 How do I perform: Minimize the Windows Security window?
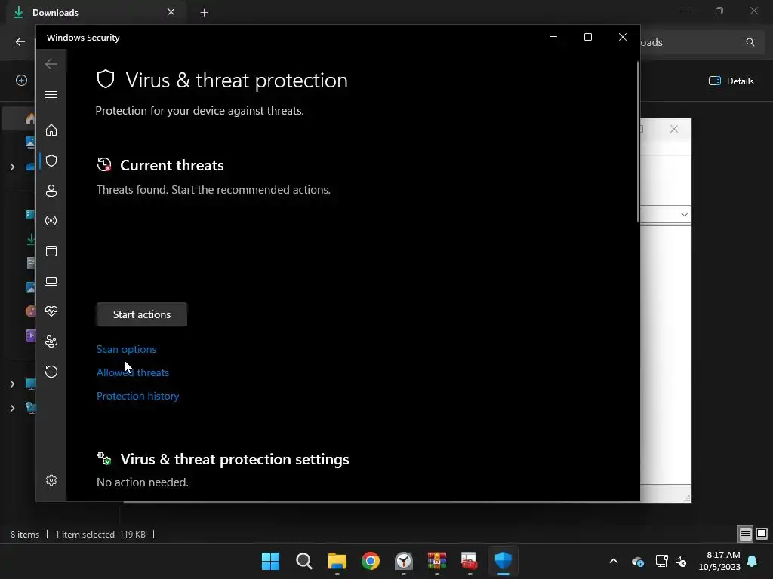point(553,37)
